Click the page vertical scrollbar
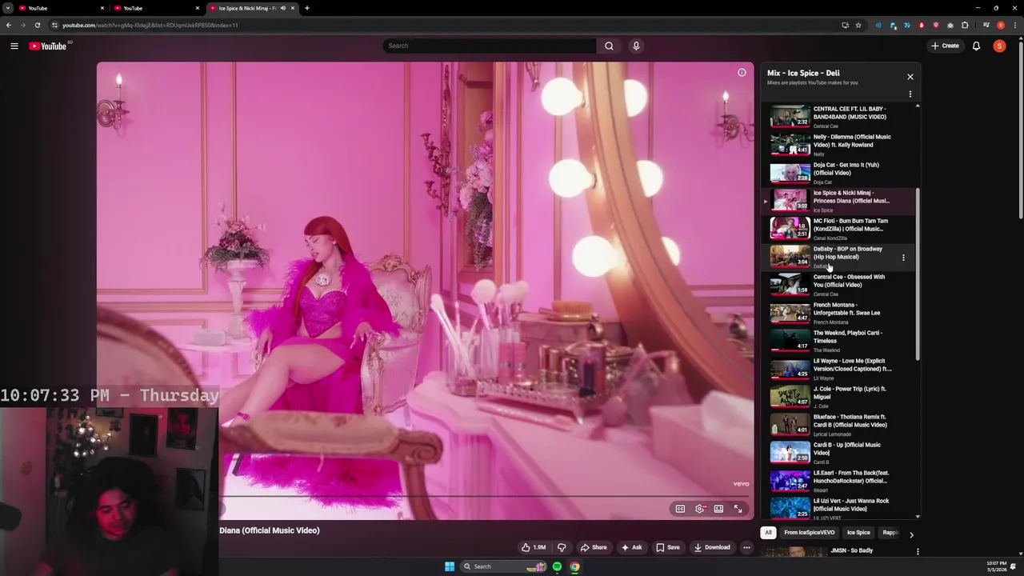The height and width of the screenshot is (576, 1024). (1020, 128)
